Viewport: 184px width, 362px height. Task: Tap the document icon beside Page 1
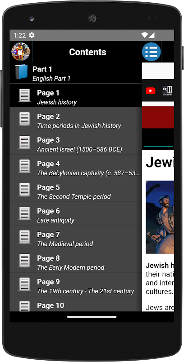coord(24,95)
